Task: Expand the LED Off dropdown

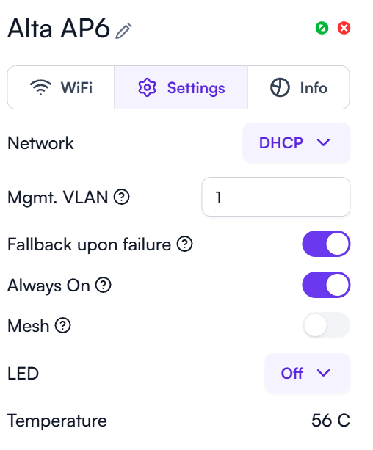Action: pos(308,373)
